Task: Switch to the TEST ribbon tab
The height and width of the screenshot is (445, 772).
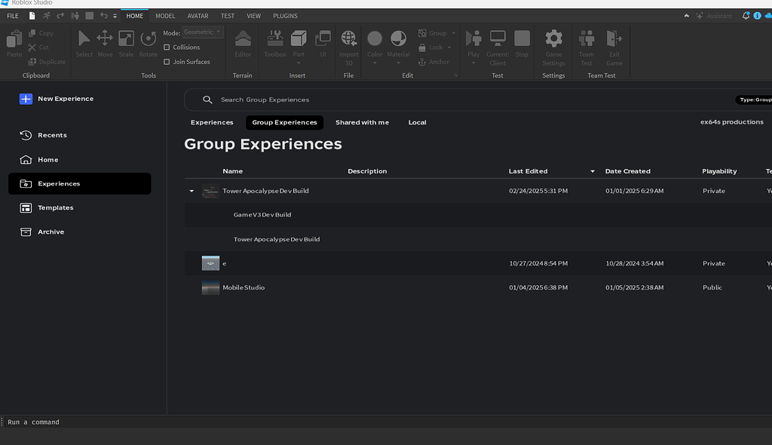Action: (228, 16)
